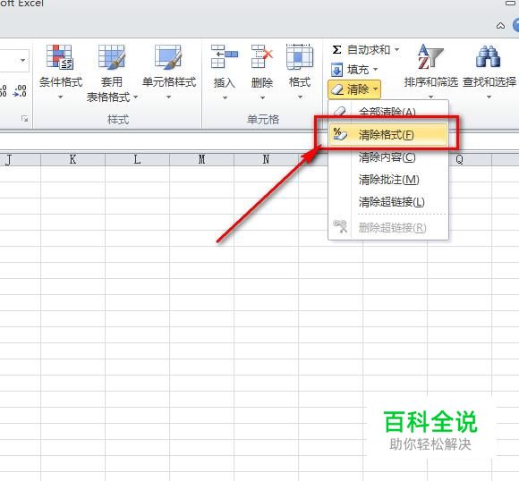Expand the 条件格式 dropdown arrow
519x481 pixels.
pos(60,97)
